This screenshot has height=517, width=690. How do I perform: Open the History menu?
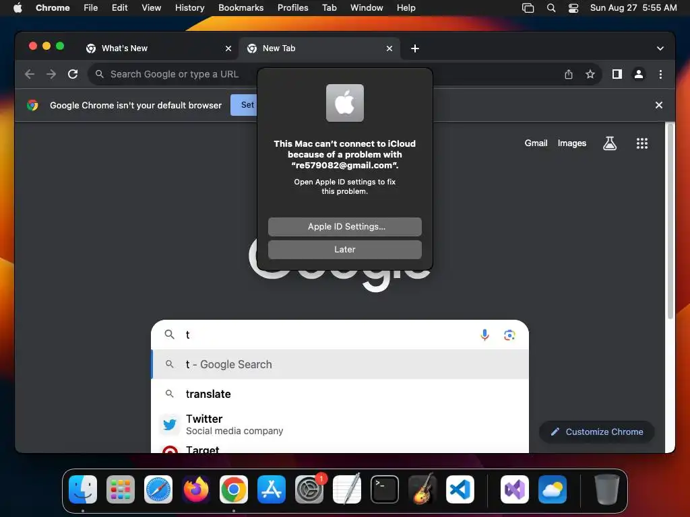coord(189,8)
